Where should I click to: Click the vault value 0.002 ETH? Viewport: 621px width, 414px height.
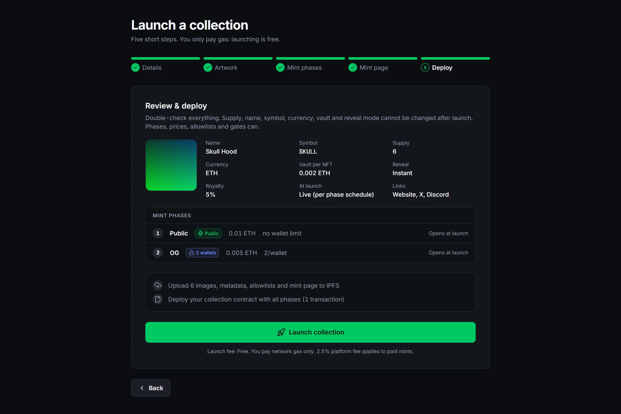point(315,173)
